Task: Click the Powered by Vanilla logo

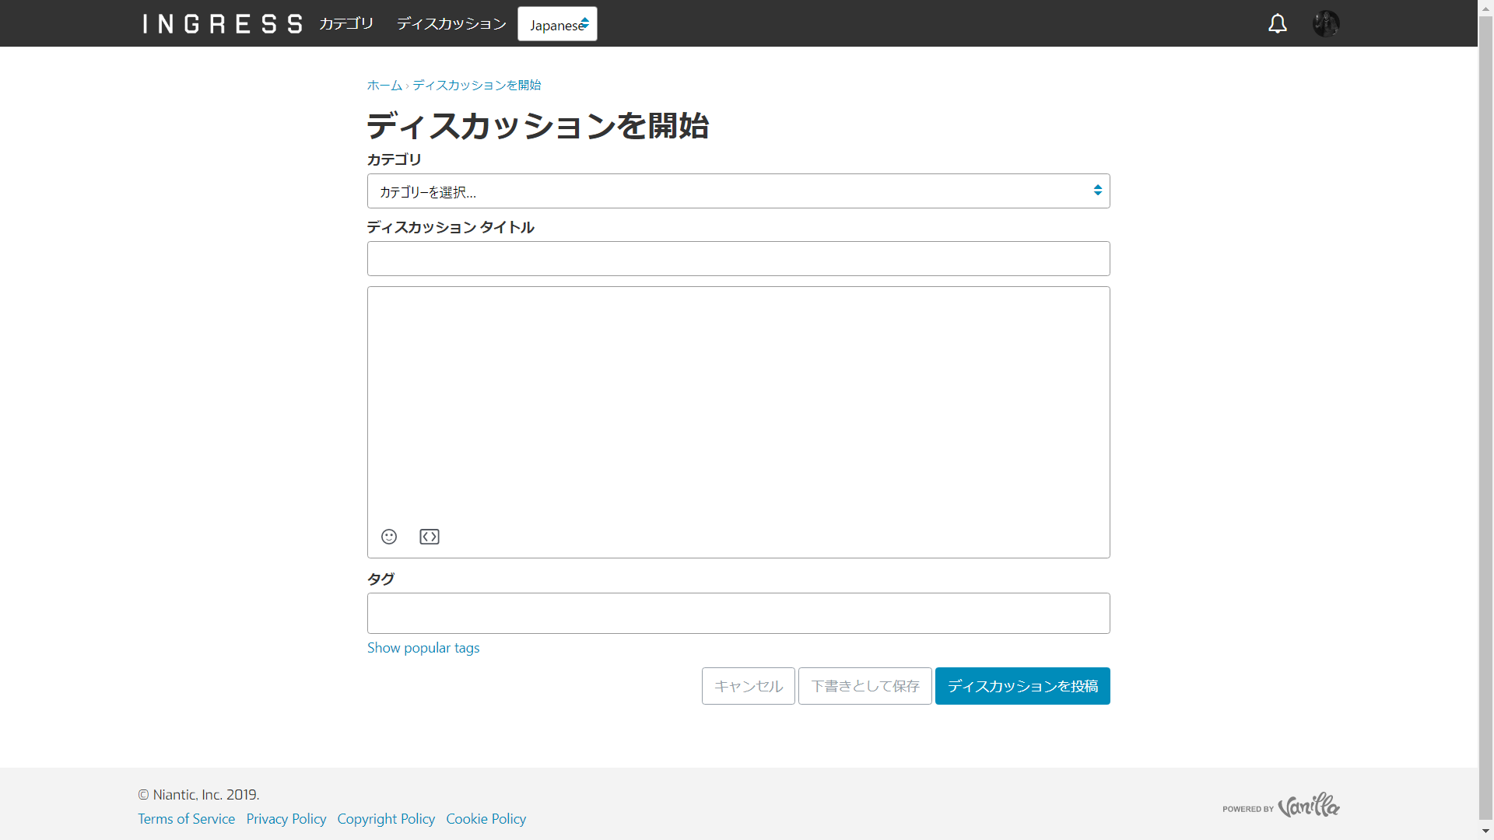Action: 1282,807
